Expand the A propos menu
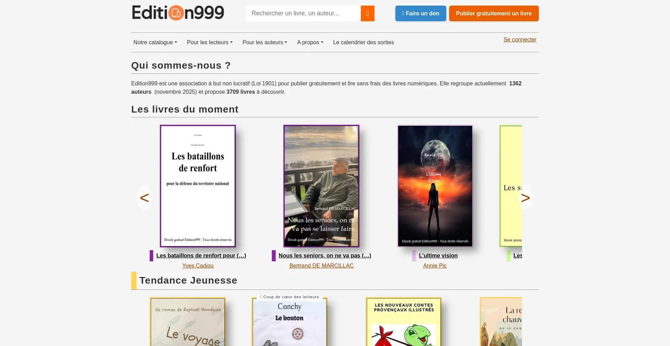 pyautogui.click(x=310, y=42)
